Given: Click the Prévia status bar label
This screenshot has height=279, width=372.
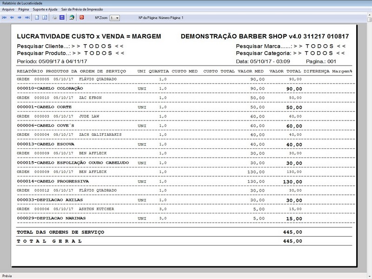Looking at the screenshot, I should click(x=7, y=275).
